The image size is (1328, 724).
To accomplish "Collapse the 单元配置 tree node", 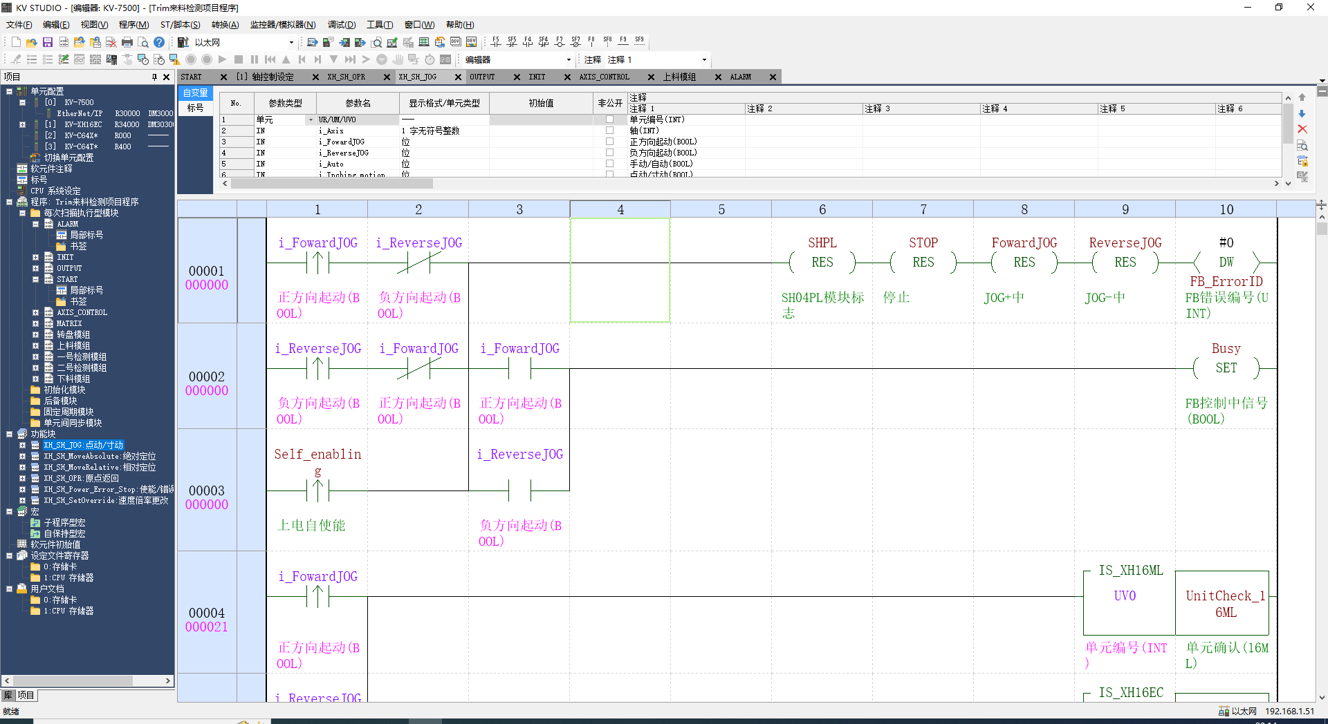I will 9,91.
